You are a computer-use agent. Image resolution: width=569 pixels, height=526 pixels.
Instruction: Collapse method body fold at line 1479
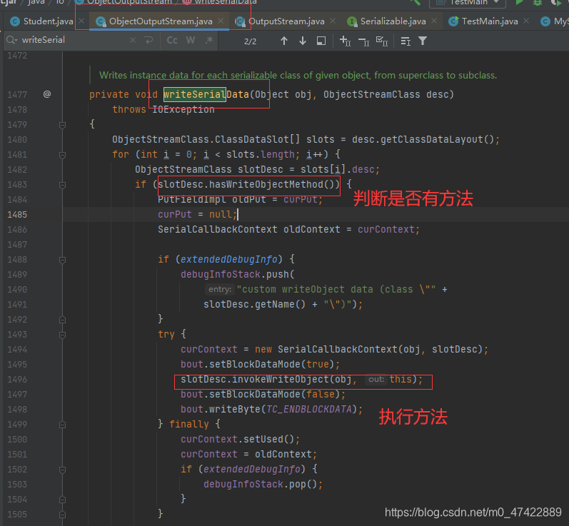pos(62,125)
